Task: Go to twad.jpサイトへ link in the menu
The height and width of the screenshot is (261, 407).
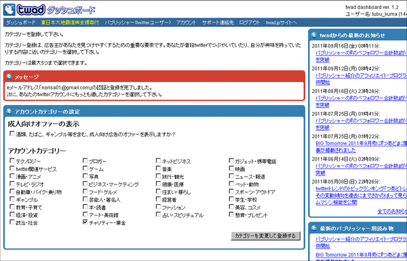Action: click(281, 22)
